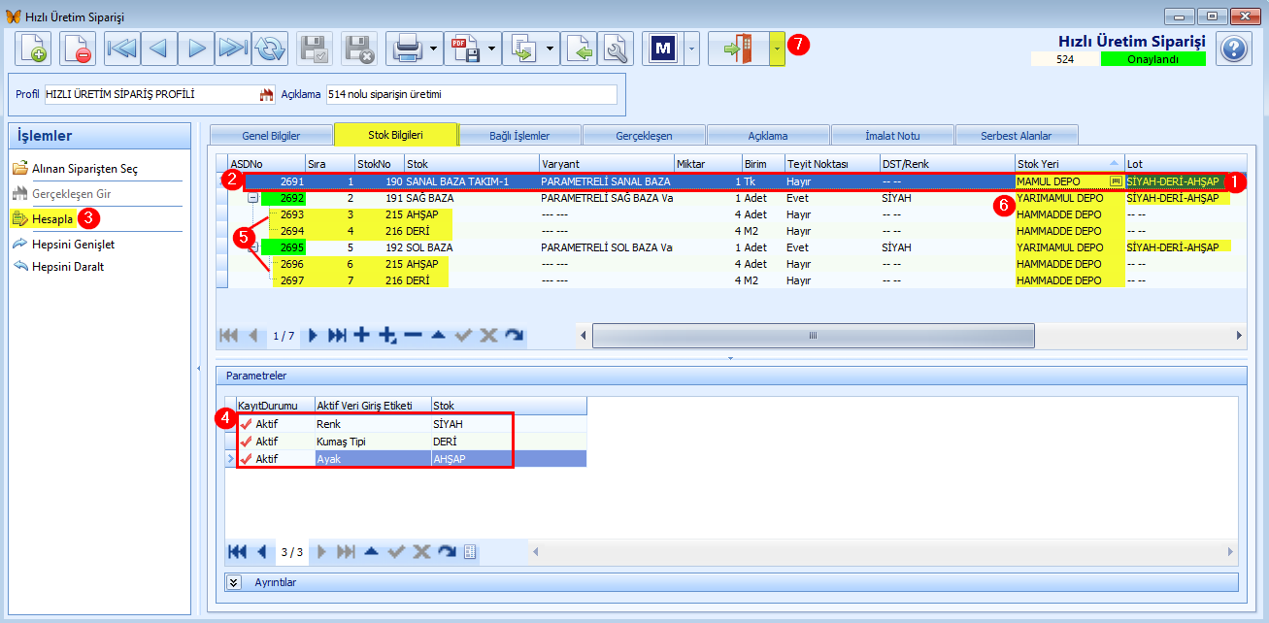The height and width of the screenshot is (623, 1269).
Task: Open the Gerçekleşen tab
Action: [644, 135]
